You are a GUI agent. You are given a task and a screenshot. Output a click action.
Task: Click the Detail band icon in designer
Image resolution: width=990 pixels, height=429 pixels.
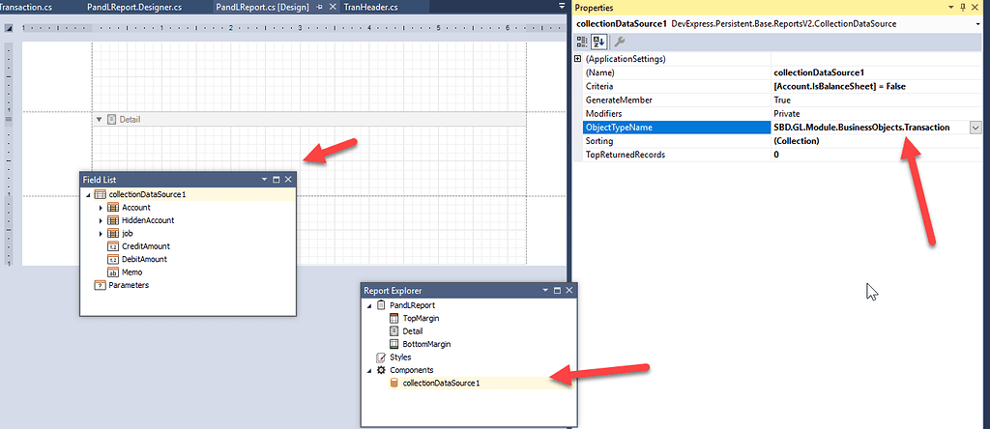pos(112,119)
